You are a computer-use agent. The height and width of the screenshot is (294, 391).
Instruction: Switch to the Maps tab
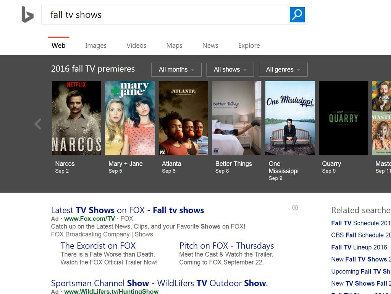174,45
